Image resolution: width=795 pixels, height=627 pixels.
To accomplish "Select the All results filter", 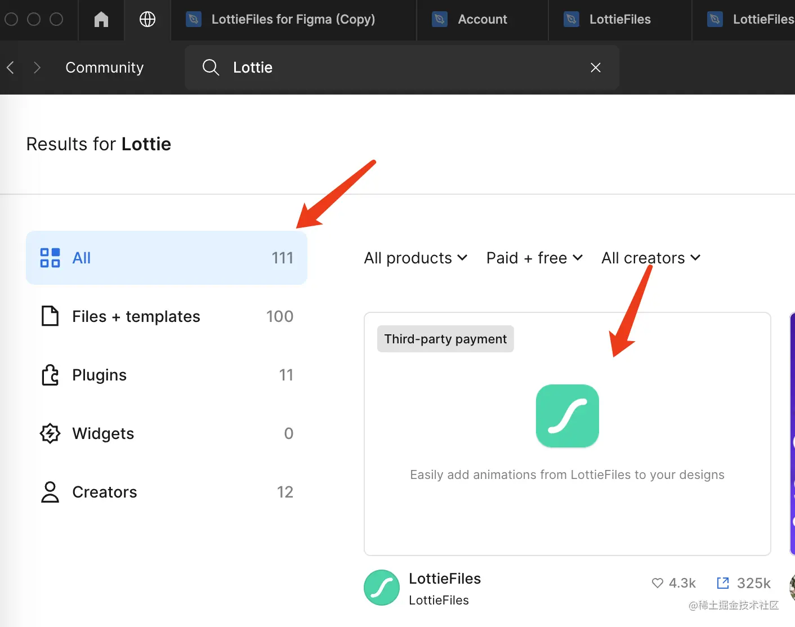I will tap(167, 258).
